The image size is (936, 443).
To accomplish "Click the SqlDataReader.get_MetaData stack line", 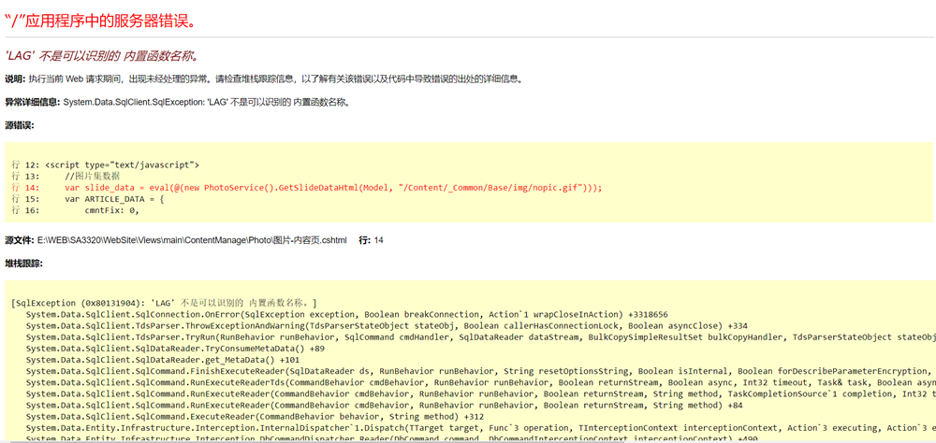I will click(x=162, y=360).
